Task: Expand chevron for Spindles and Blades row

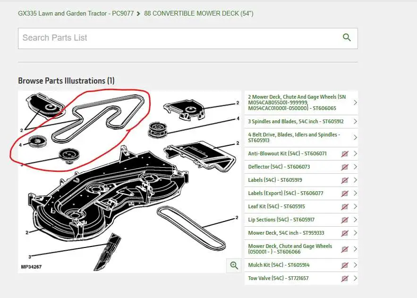Action: click(x=355, y=121)
